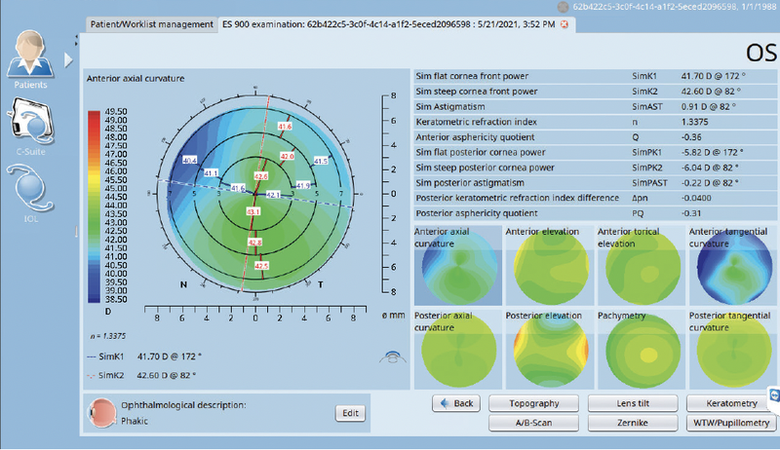Screen dimensions: 780x450
Task: Select the Anterior tangential curvature thumbnail
Action: coord(733,266)
